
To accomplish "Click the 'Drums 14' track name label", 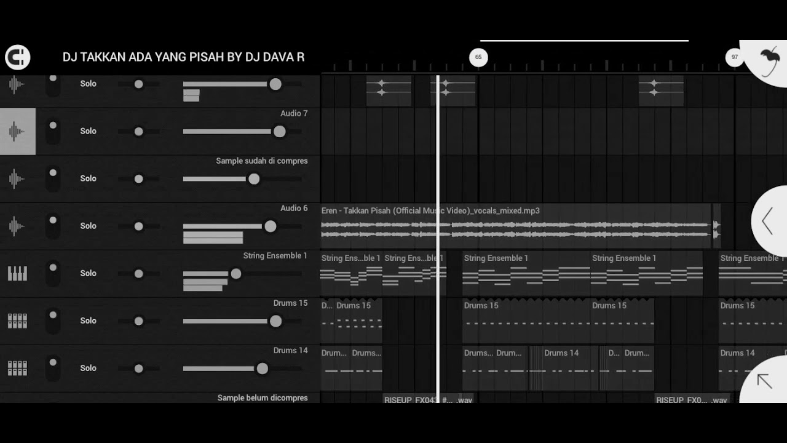I will pyautogui.click(x=290, y=350).
